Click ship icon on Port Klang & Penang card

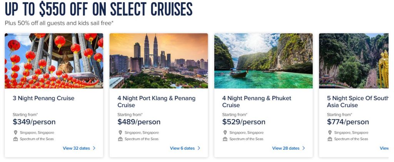point(120,139)
